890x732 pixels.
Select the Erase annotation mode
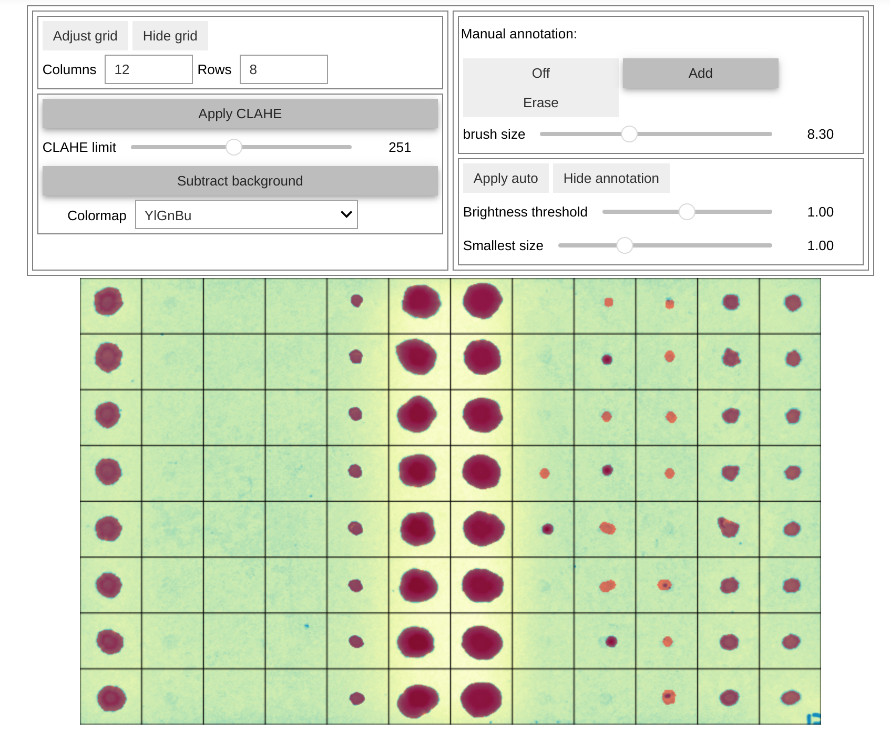click(x=540, y=102)
